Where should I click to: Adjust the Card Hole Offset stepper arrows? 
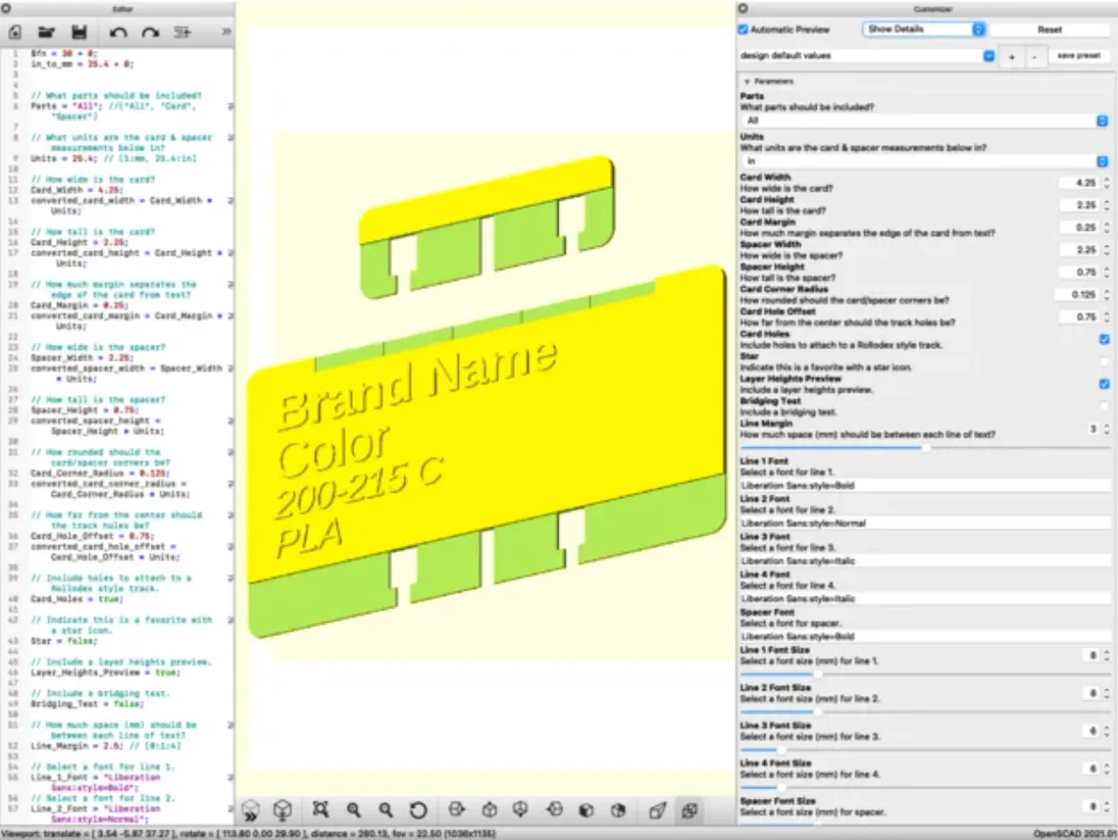[x=1106, y=317]
